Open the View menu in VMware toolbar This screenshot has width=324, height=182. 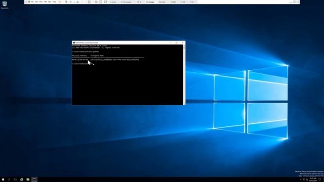click(x=41, y=2)
